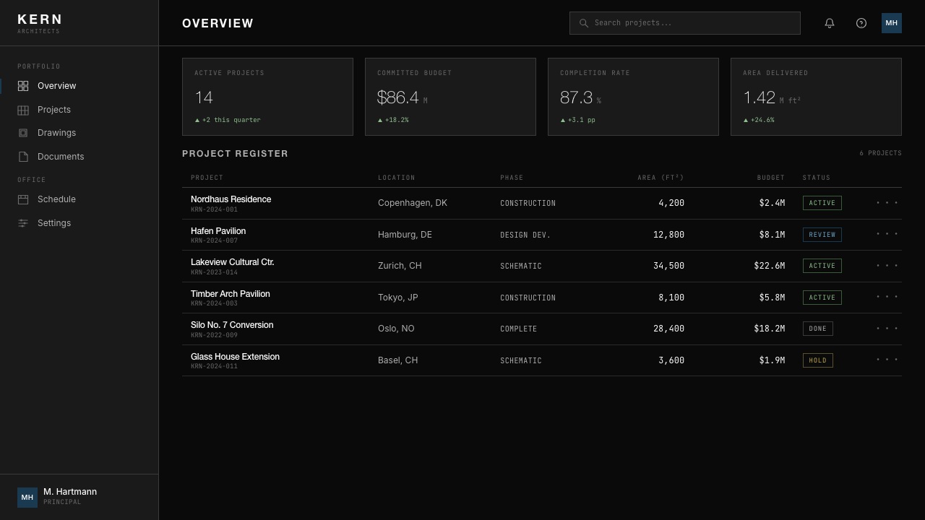
Task: Sort by the STATUS column header
Action: (817, 178)
